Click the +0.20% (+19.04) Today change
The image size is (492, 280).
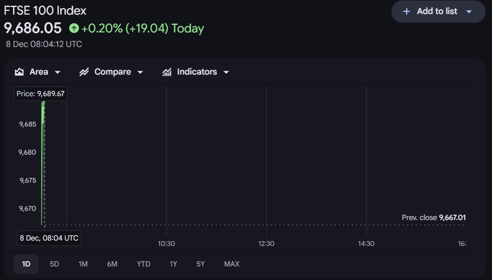(143, 29)
